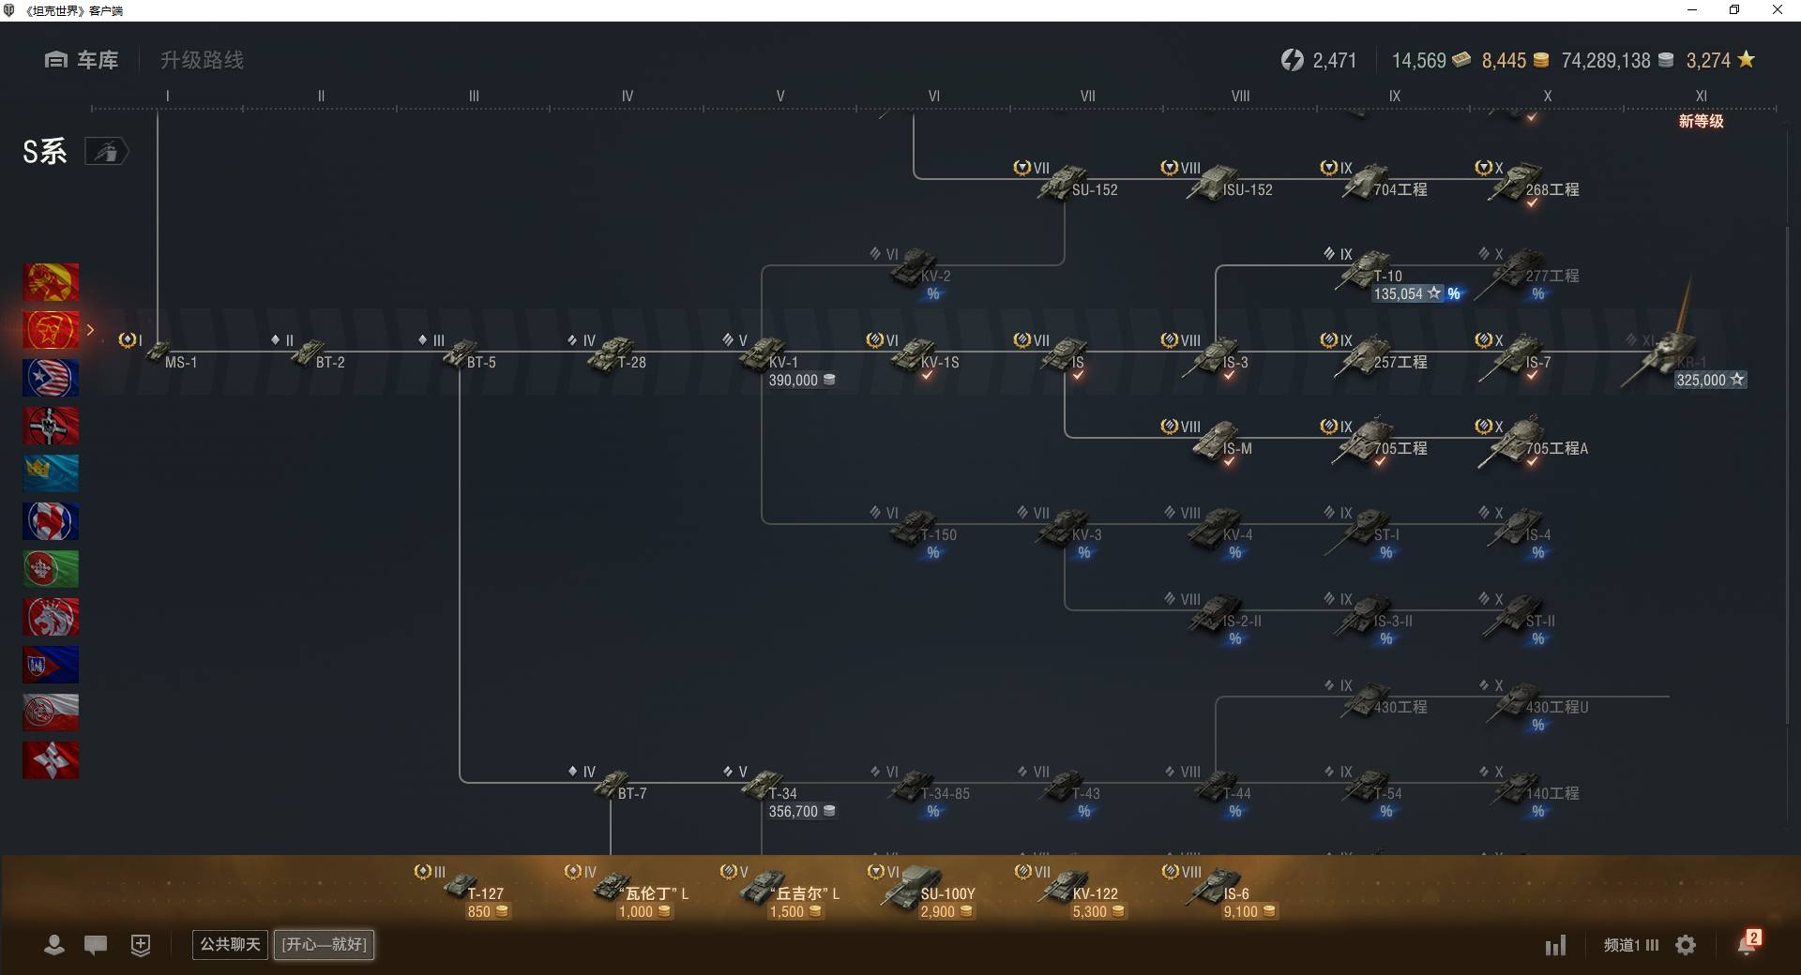Select the T-34 medium tank

click(780, 792)
